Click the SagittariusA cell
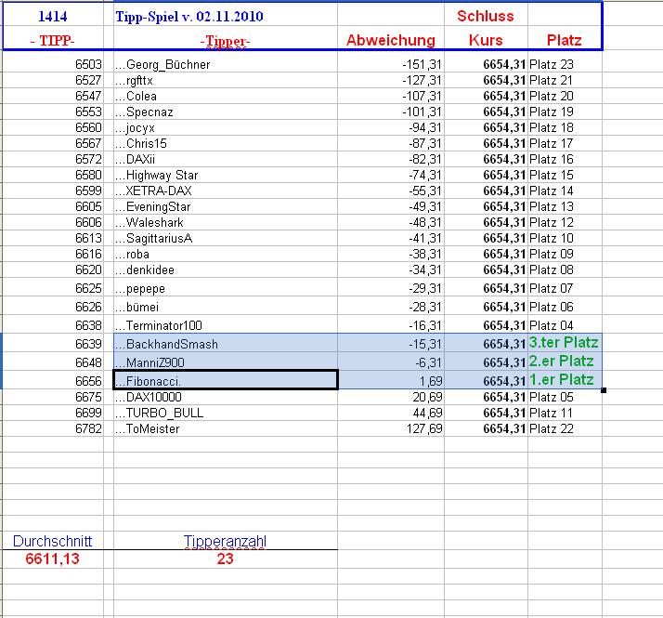Image resolution: width=663 pixels, height=618 pixels. (x=226, y=238)
